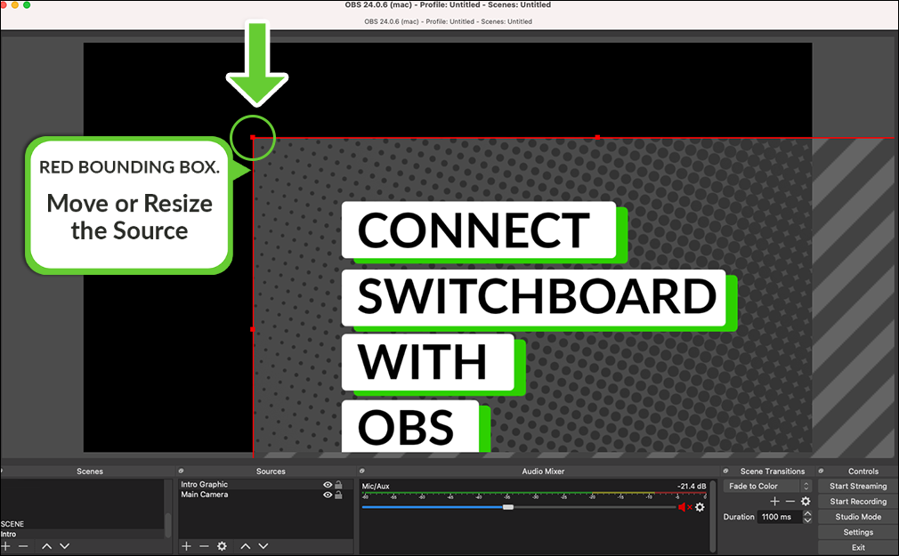
Task: Select the Intro Graphic image in the preview
Action: click(x=532, y=295)
